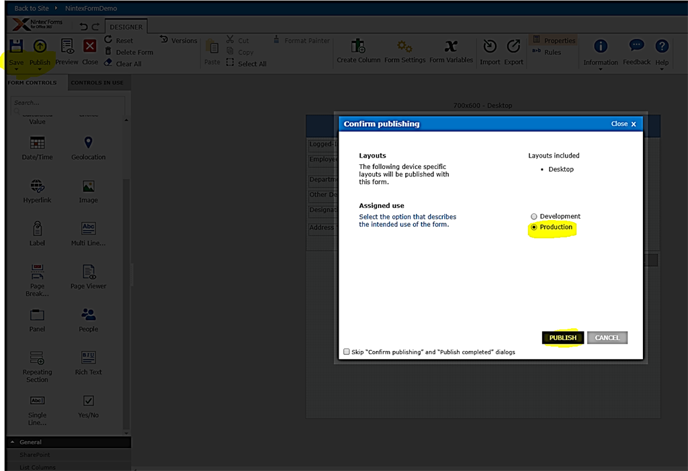Screen dimensions: 688x471
Task: Save the form using the ribbon
Action: click(15, 50)
